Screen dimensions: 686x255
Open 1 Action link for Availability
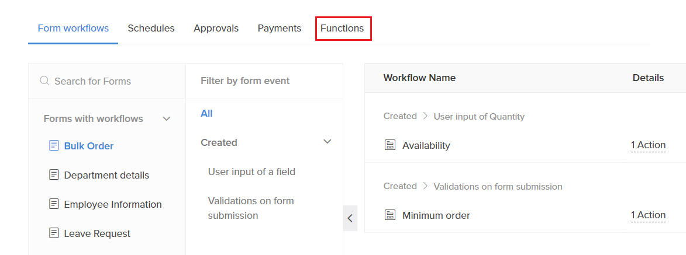(x=647, y=145)
